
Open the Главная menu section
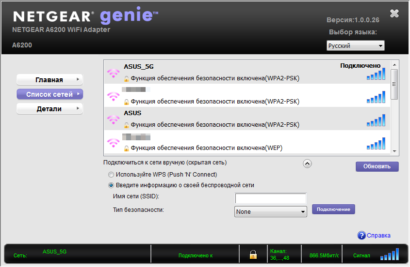49,80
